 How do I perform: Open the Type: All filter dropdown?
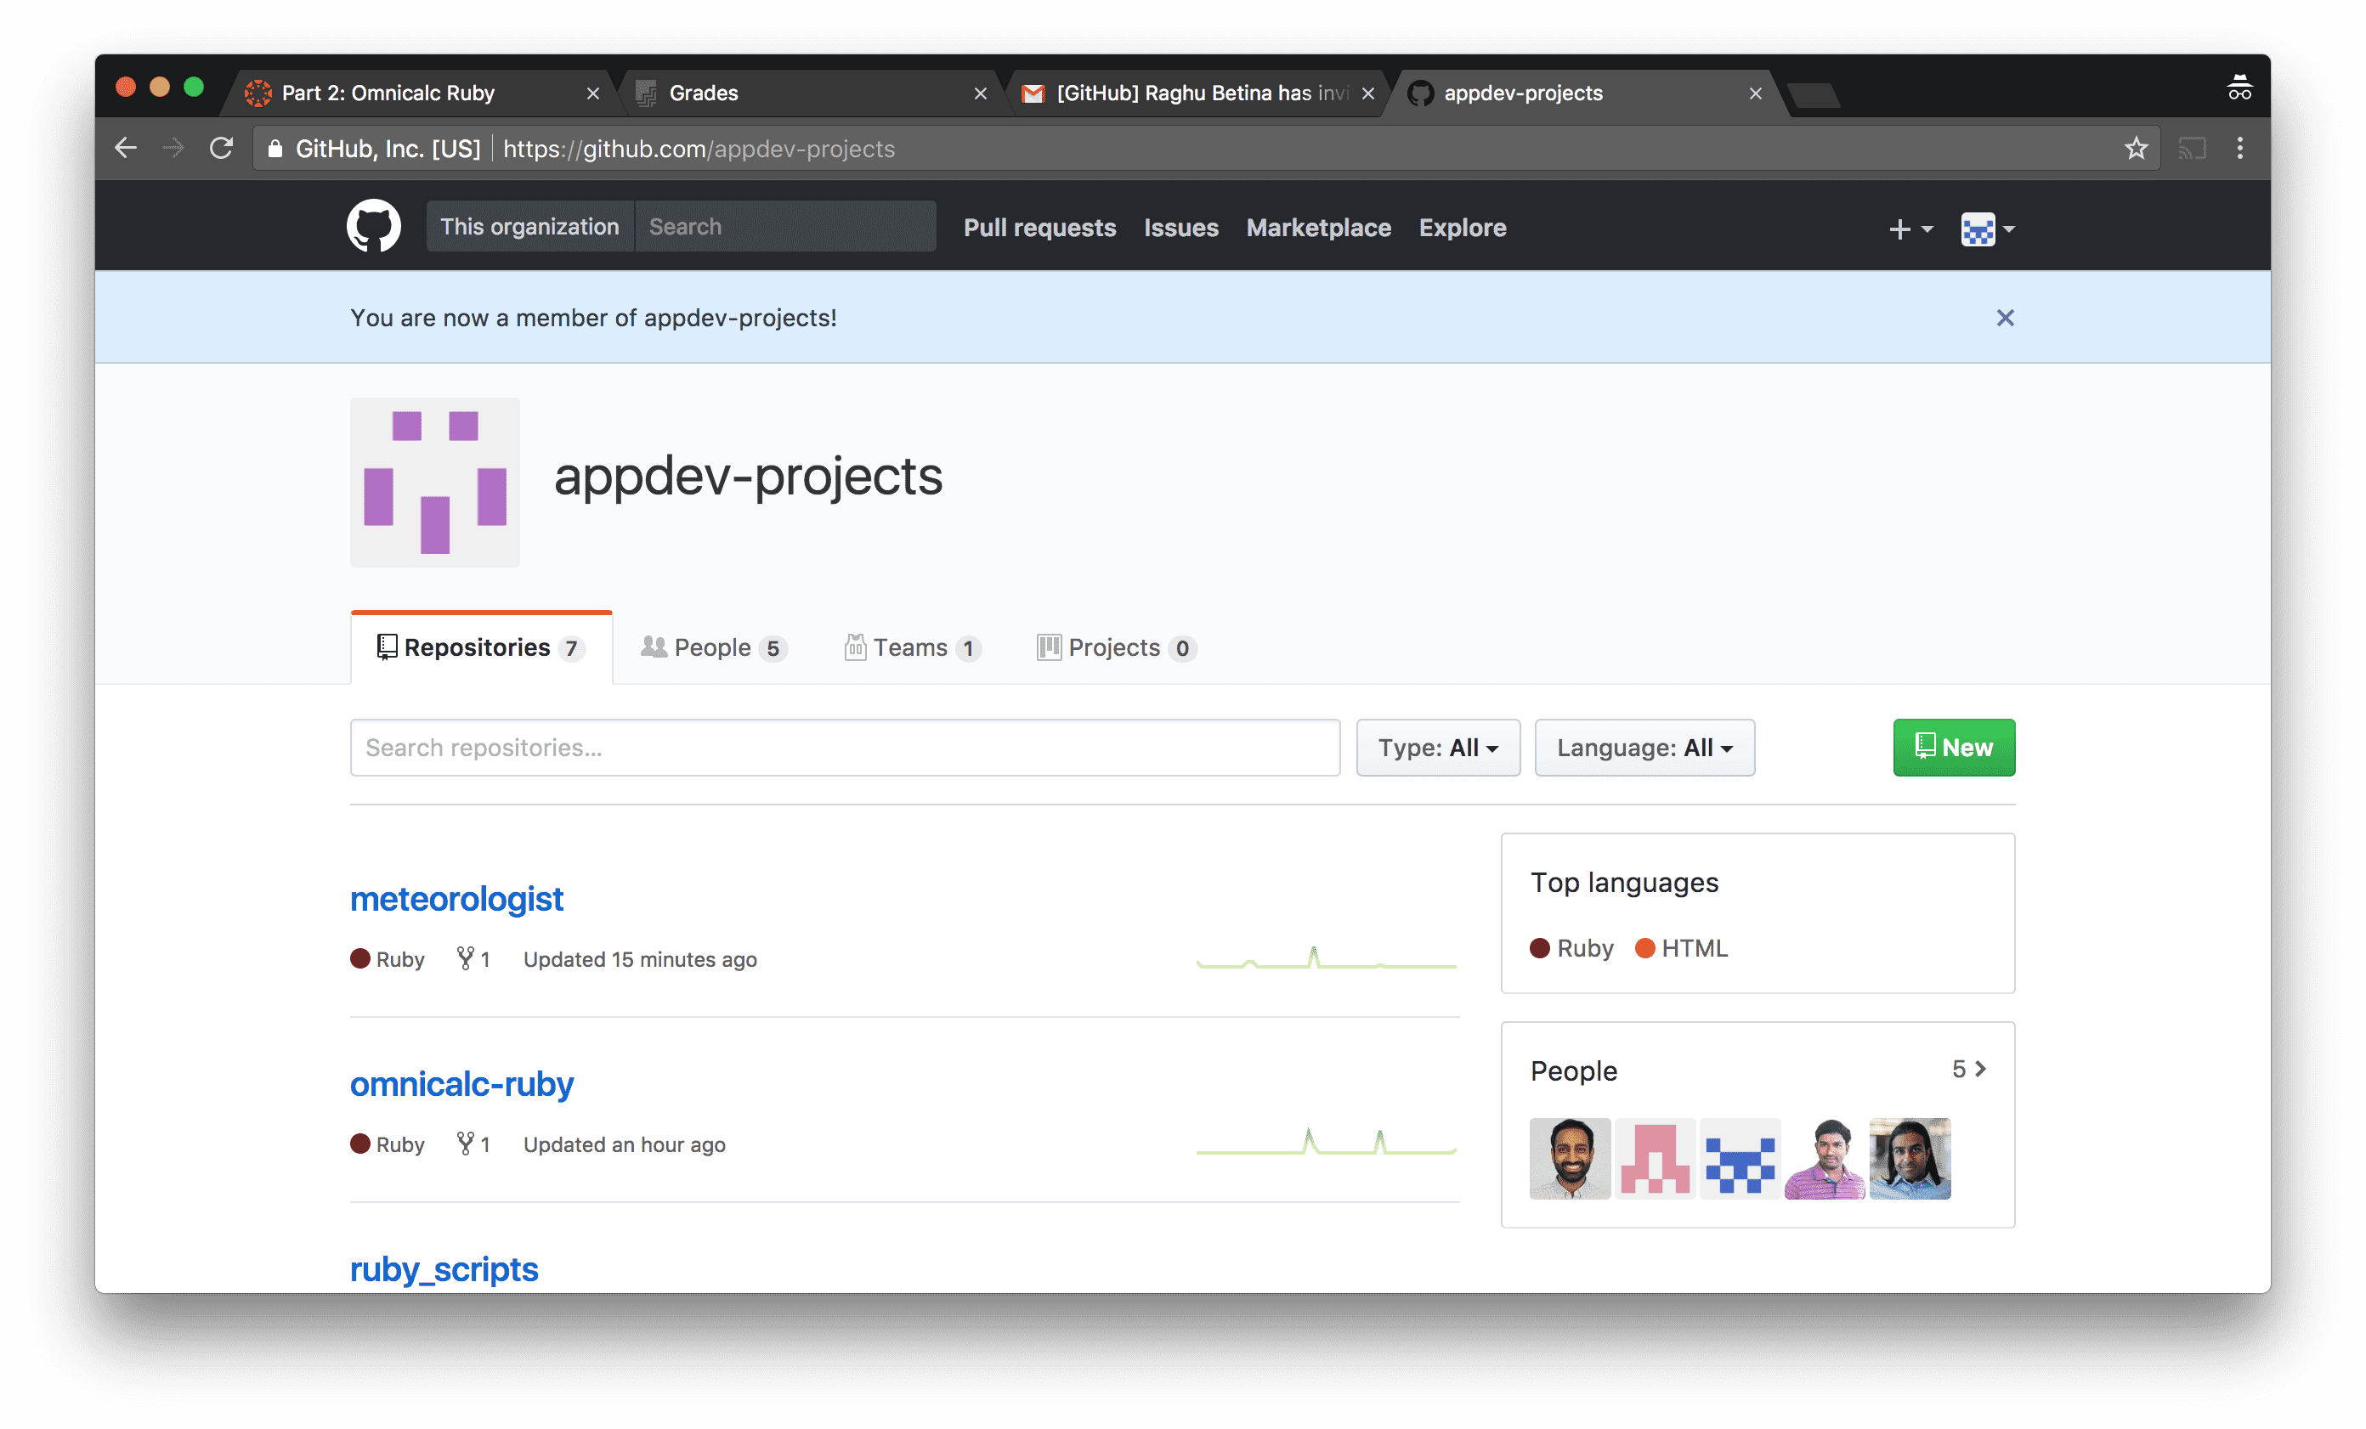[x=1437, y=747]
